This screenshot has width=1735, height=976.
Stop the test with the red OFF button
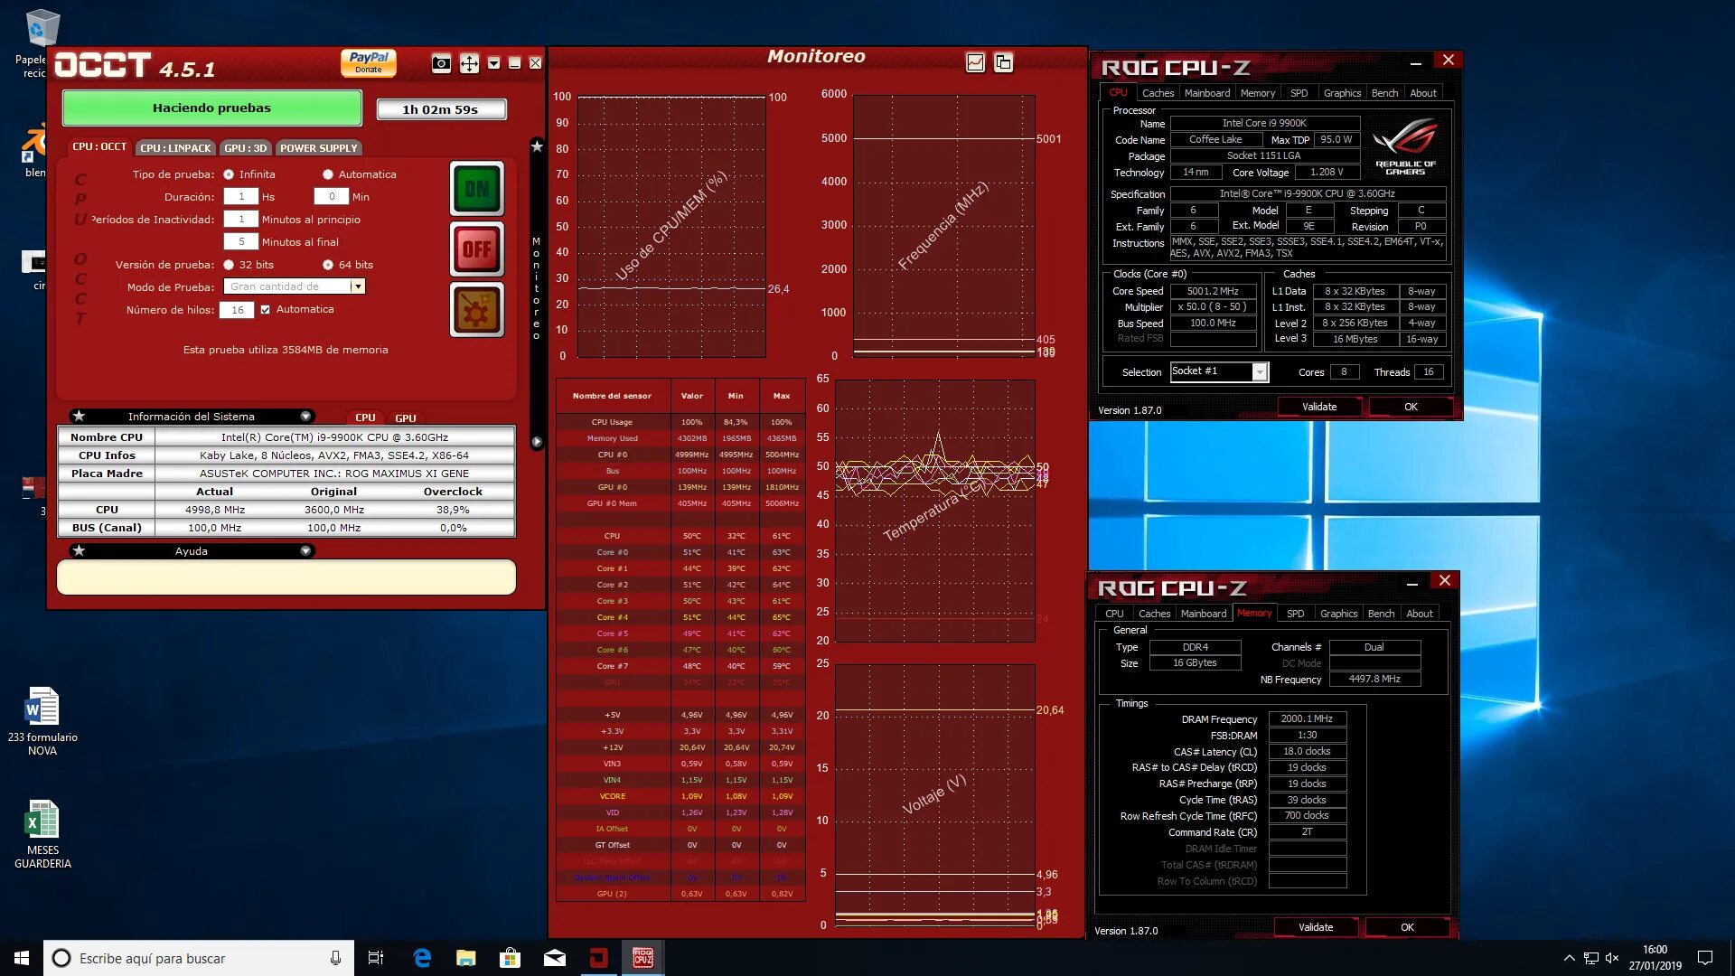coord(477,249)
